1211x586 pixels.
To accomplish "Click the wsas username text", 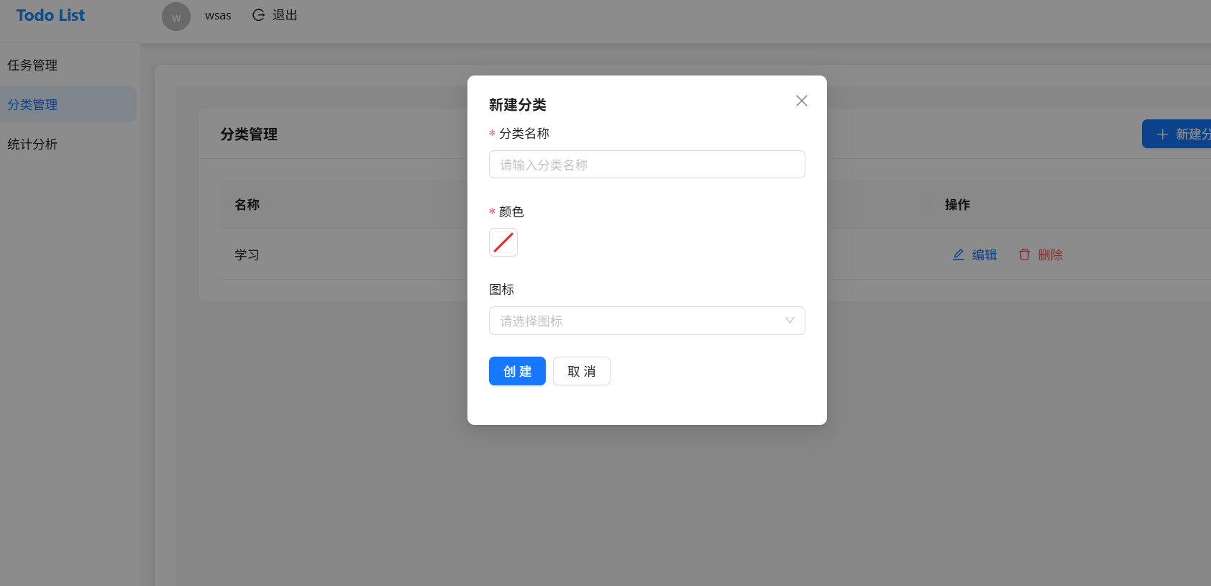I will pos(218,15).
